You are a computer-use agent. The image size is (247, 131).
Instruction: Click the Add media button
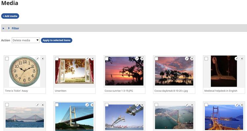10,16
